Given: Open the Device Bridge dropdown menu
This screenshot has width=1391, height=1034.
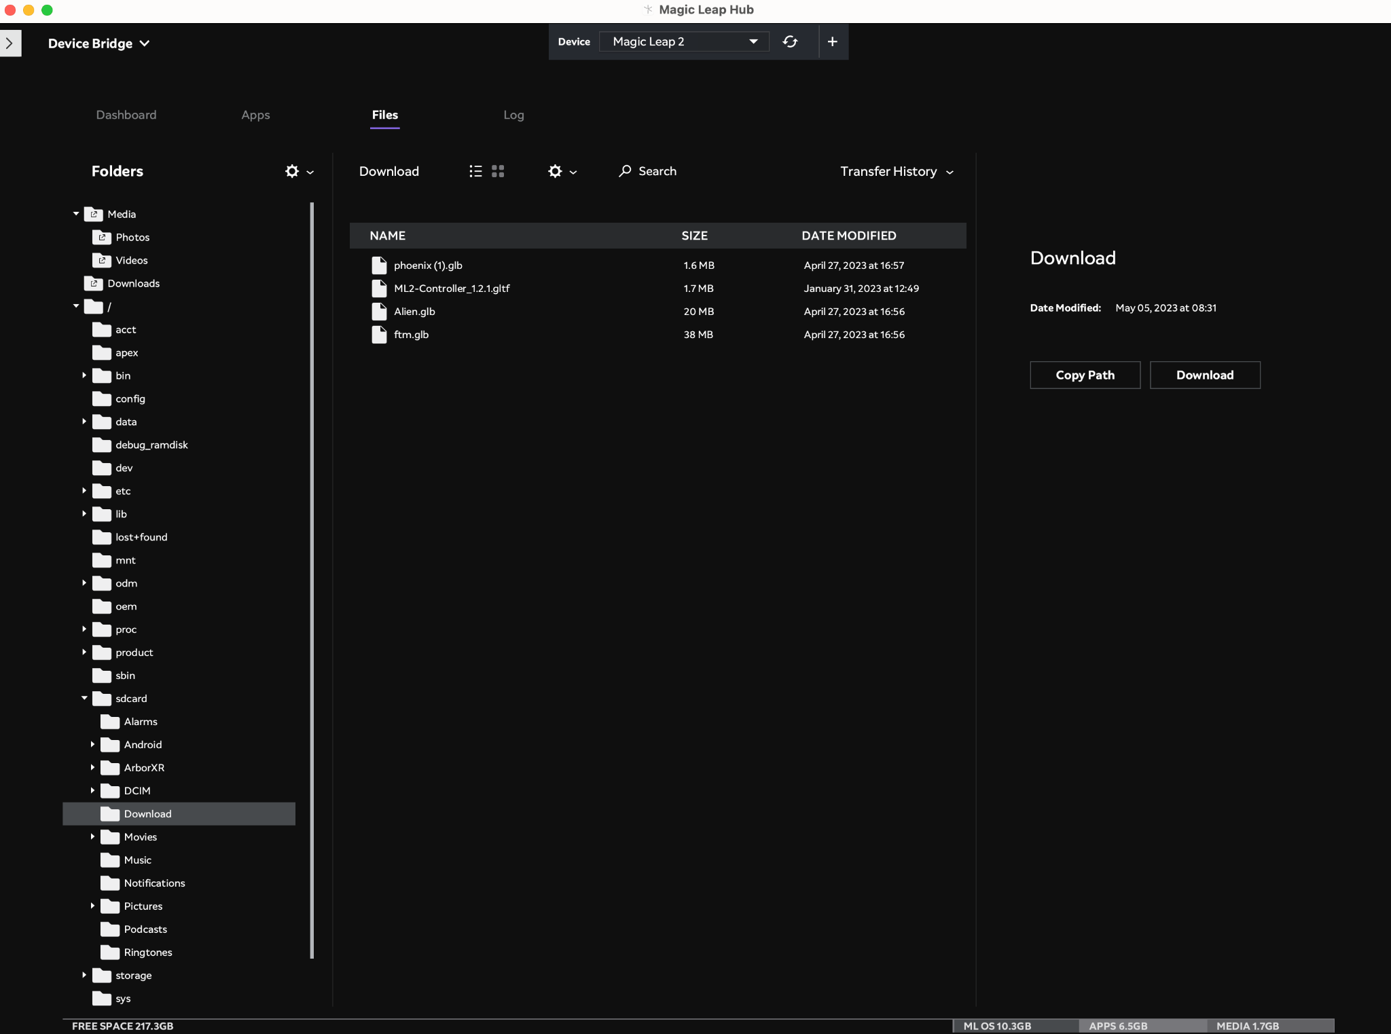Looking at the screenshot, I should point(99,43).
